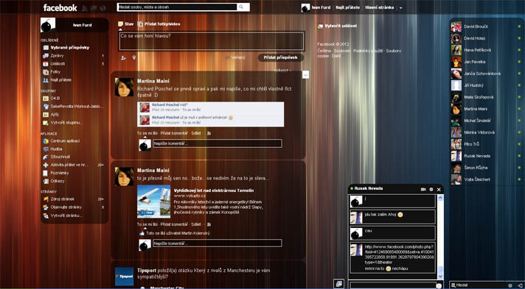Open messages icon in header
Viewport: 525px width, 289px height.
[x=94, y=8]
